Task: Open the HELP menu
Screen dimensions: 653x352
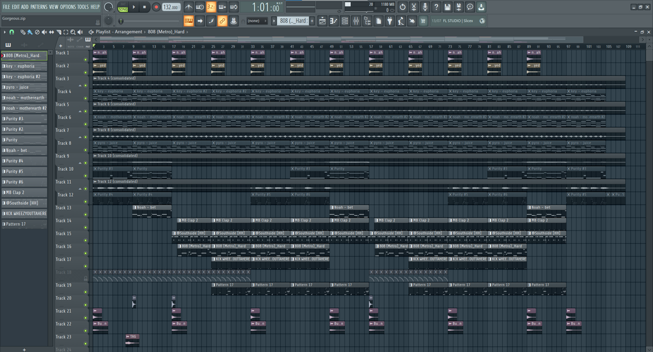Action: (95, 6)
